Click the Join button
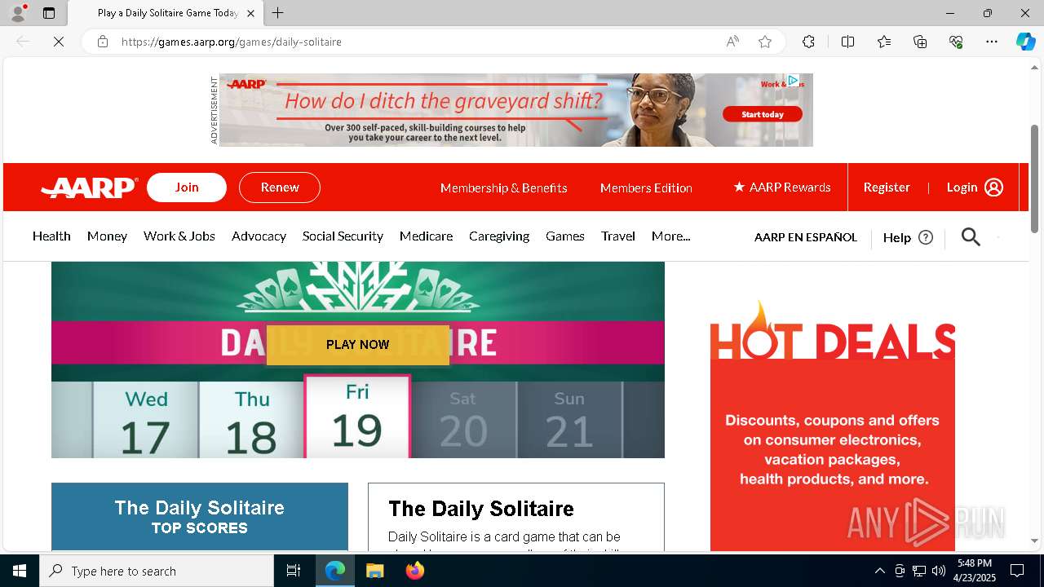Screen dimensions: 1044x587 pos(187,188)
